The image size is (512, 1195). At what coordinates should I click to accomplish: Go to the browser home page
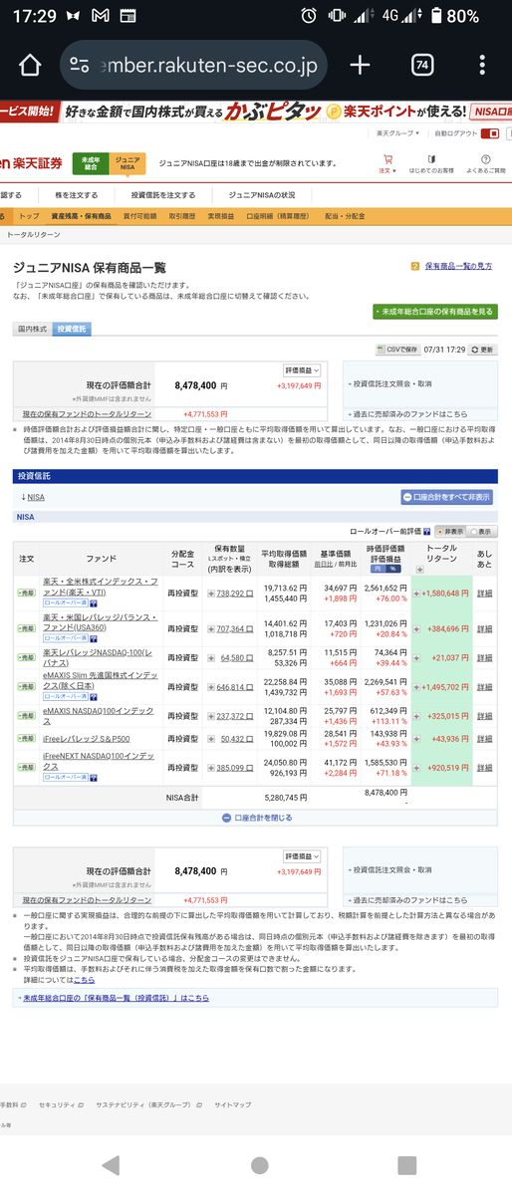tap(30, 66)
